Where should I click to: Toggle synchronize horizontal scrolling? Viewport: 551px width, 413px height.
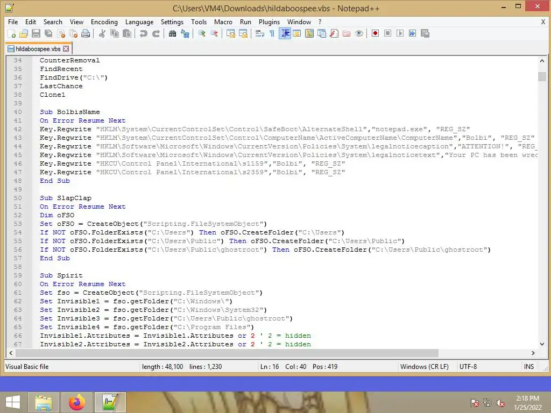click(243, 33)
